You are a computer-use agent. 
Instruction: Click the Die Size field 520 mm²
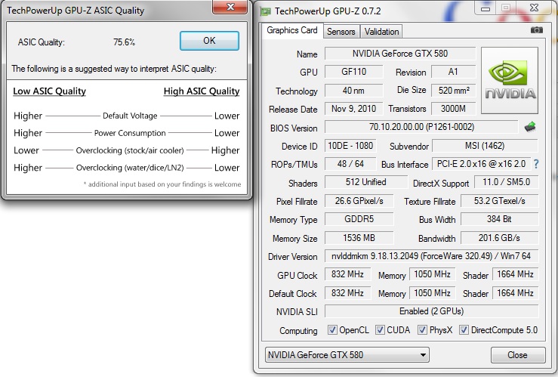pyautogui.click(x=453, y=91)
